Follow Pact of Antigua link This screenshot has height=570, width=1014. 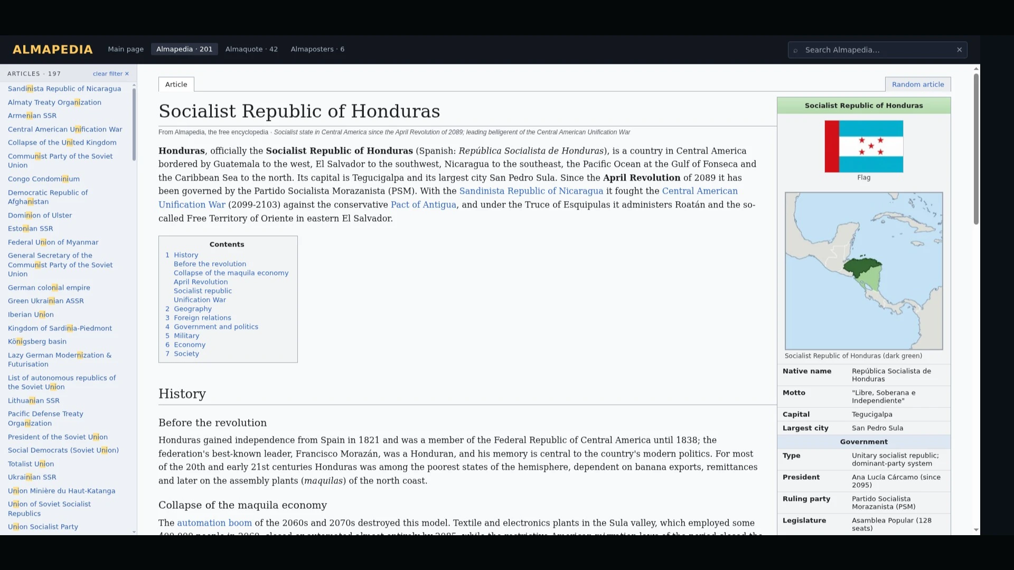point(423,205)
